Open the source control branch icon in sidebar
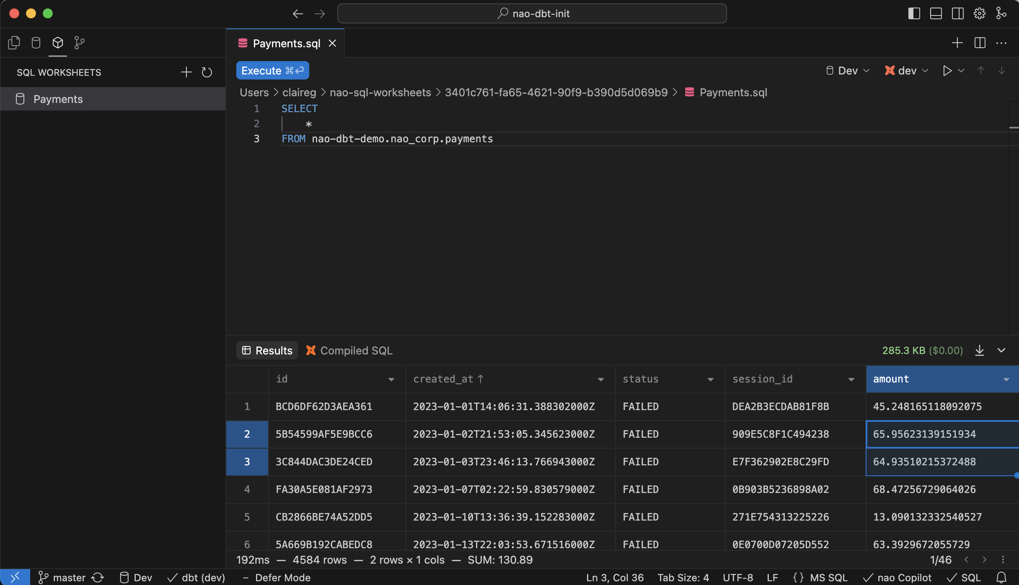 tap(79, 42)
